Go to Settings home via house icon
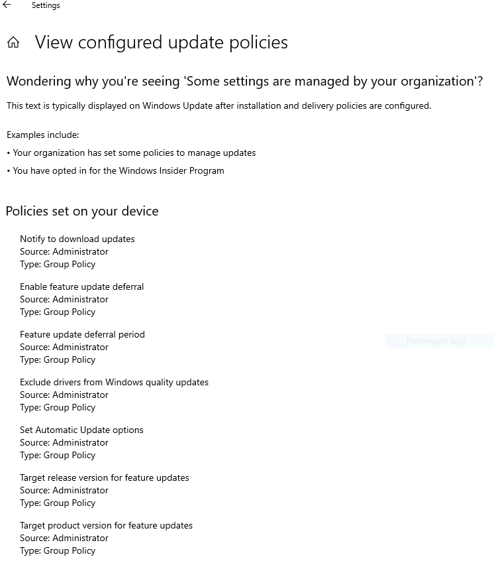The width and height of the screenshot is (494, 563). 13,43
